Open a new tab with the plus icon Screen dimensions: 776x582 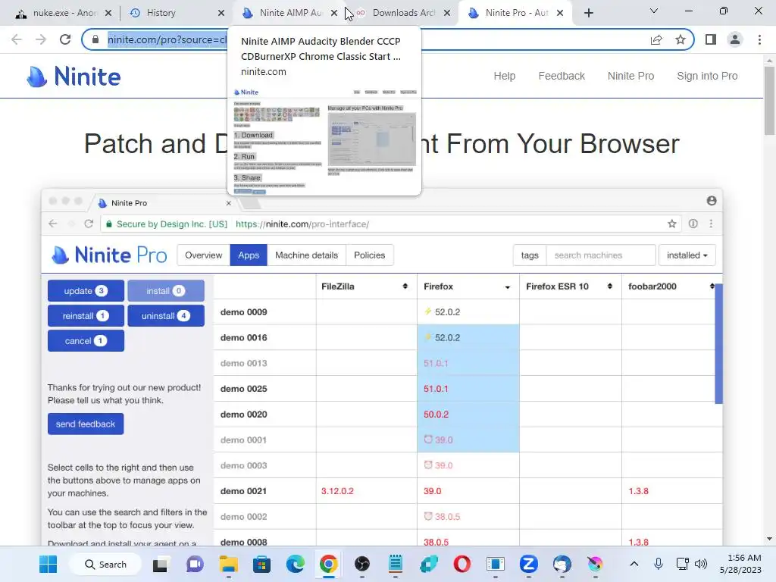click(x=588, y=13)
